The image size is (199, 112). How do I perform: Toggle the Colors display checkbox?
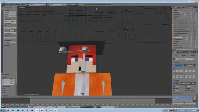click(186, 86)
